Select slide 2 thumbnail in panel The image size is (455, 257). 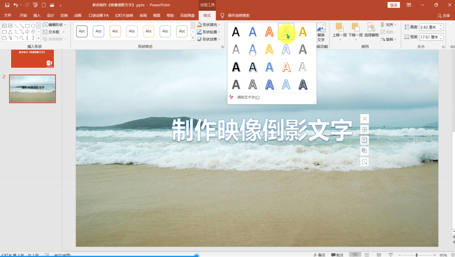[32, 89]
